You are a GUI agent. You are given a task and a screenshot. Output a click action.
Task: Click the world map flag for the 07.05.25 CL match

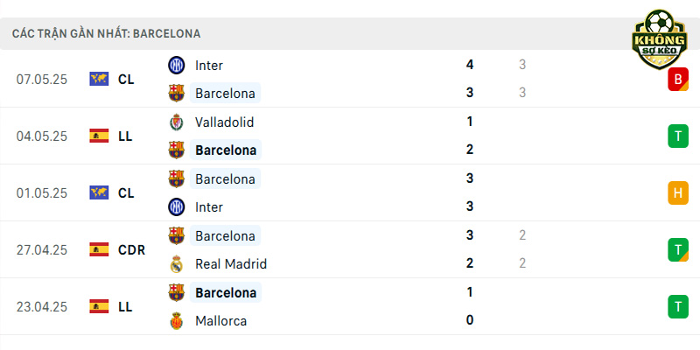pos(99,79)
